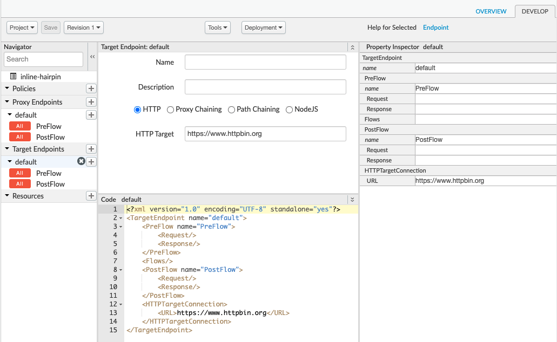The image size is (557, 342).
Task: Click the Save button
Action: 50,28
